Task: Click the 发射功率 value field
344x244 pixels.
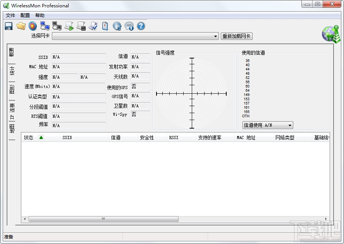Action: point(140,67)
